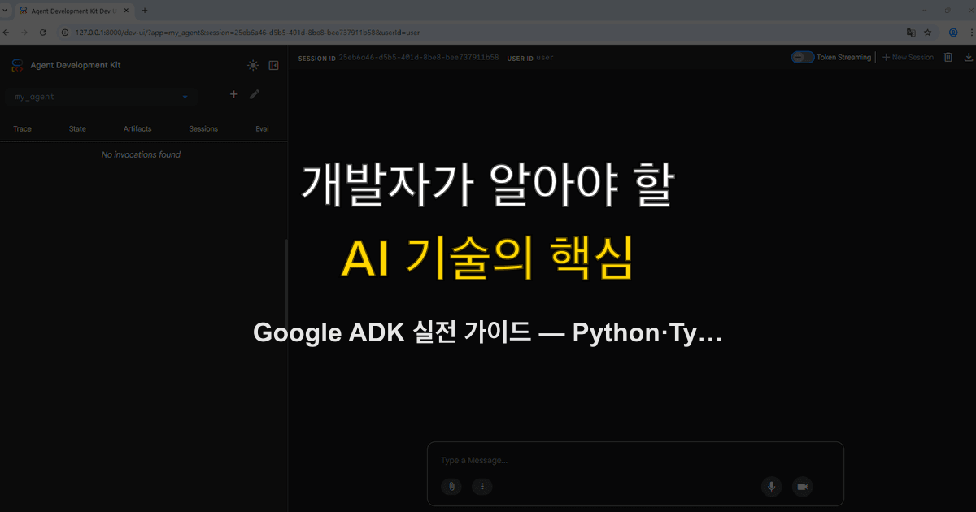Open the browser profile avatar
The height and width of the screenshot is (512, 976).
click(x=953, y=33)
